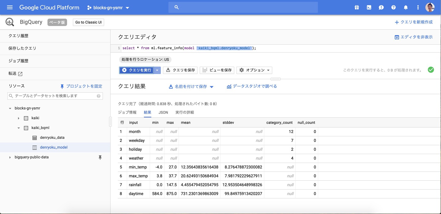The height and width of the screenshot is (214, 441).
Task: Click クエリを保存 button
Action: click(x=180, y=70)
